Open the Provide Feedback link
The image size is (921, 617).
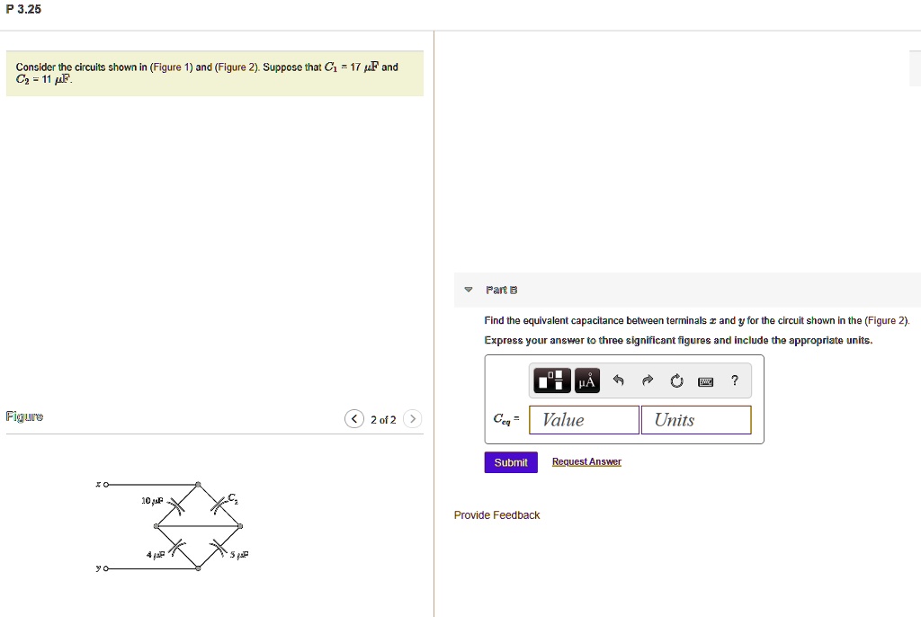496,514
